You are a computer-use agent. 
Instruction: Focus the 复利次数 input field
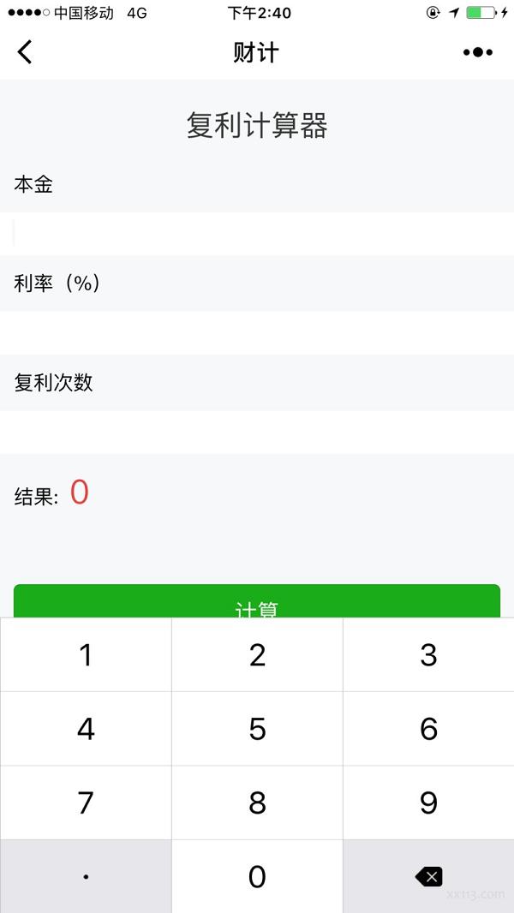[257, 432]
